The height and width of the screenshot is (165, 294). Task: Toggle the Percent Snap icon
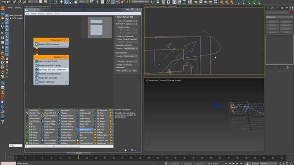[118, 2]
